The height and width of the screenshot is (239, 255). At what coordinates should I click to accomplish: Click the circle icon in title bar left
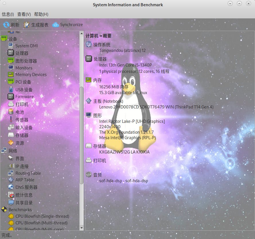tap(4, 3)
